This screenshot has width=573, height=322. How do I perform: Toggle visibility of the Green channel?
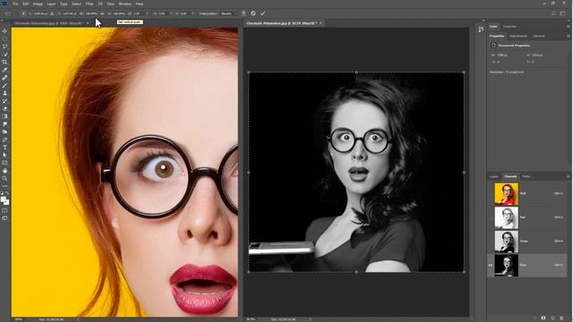491,241
